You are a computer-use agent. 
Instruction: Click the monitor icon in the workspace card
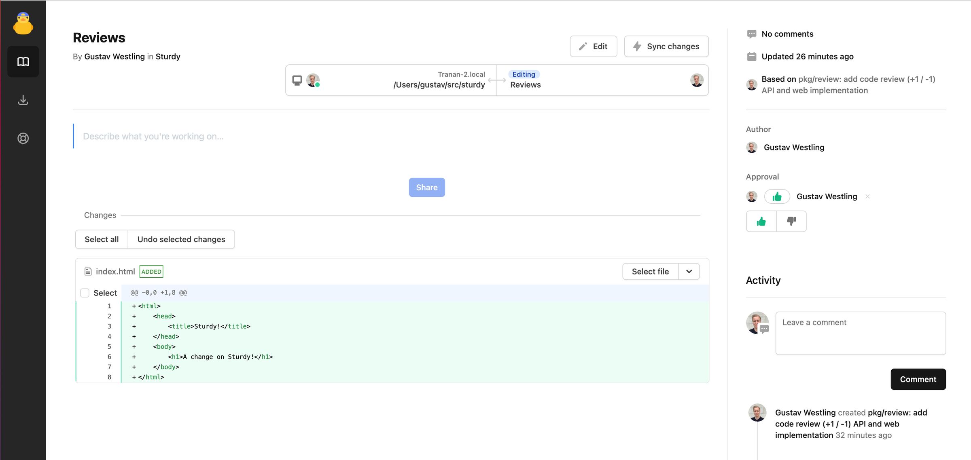click(297, 80)
